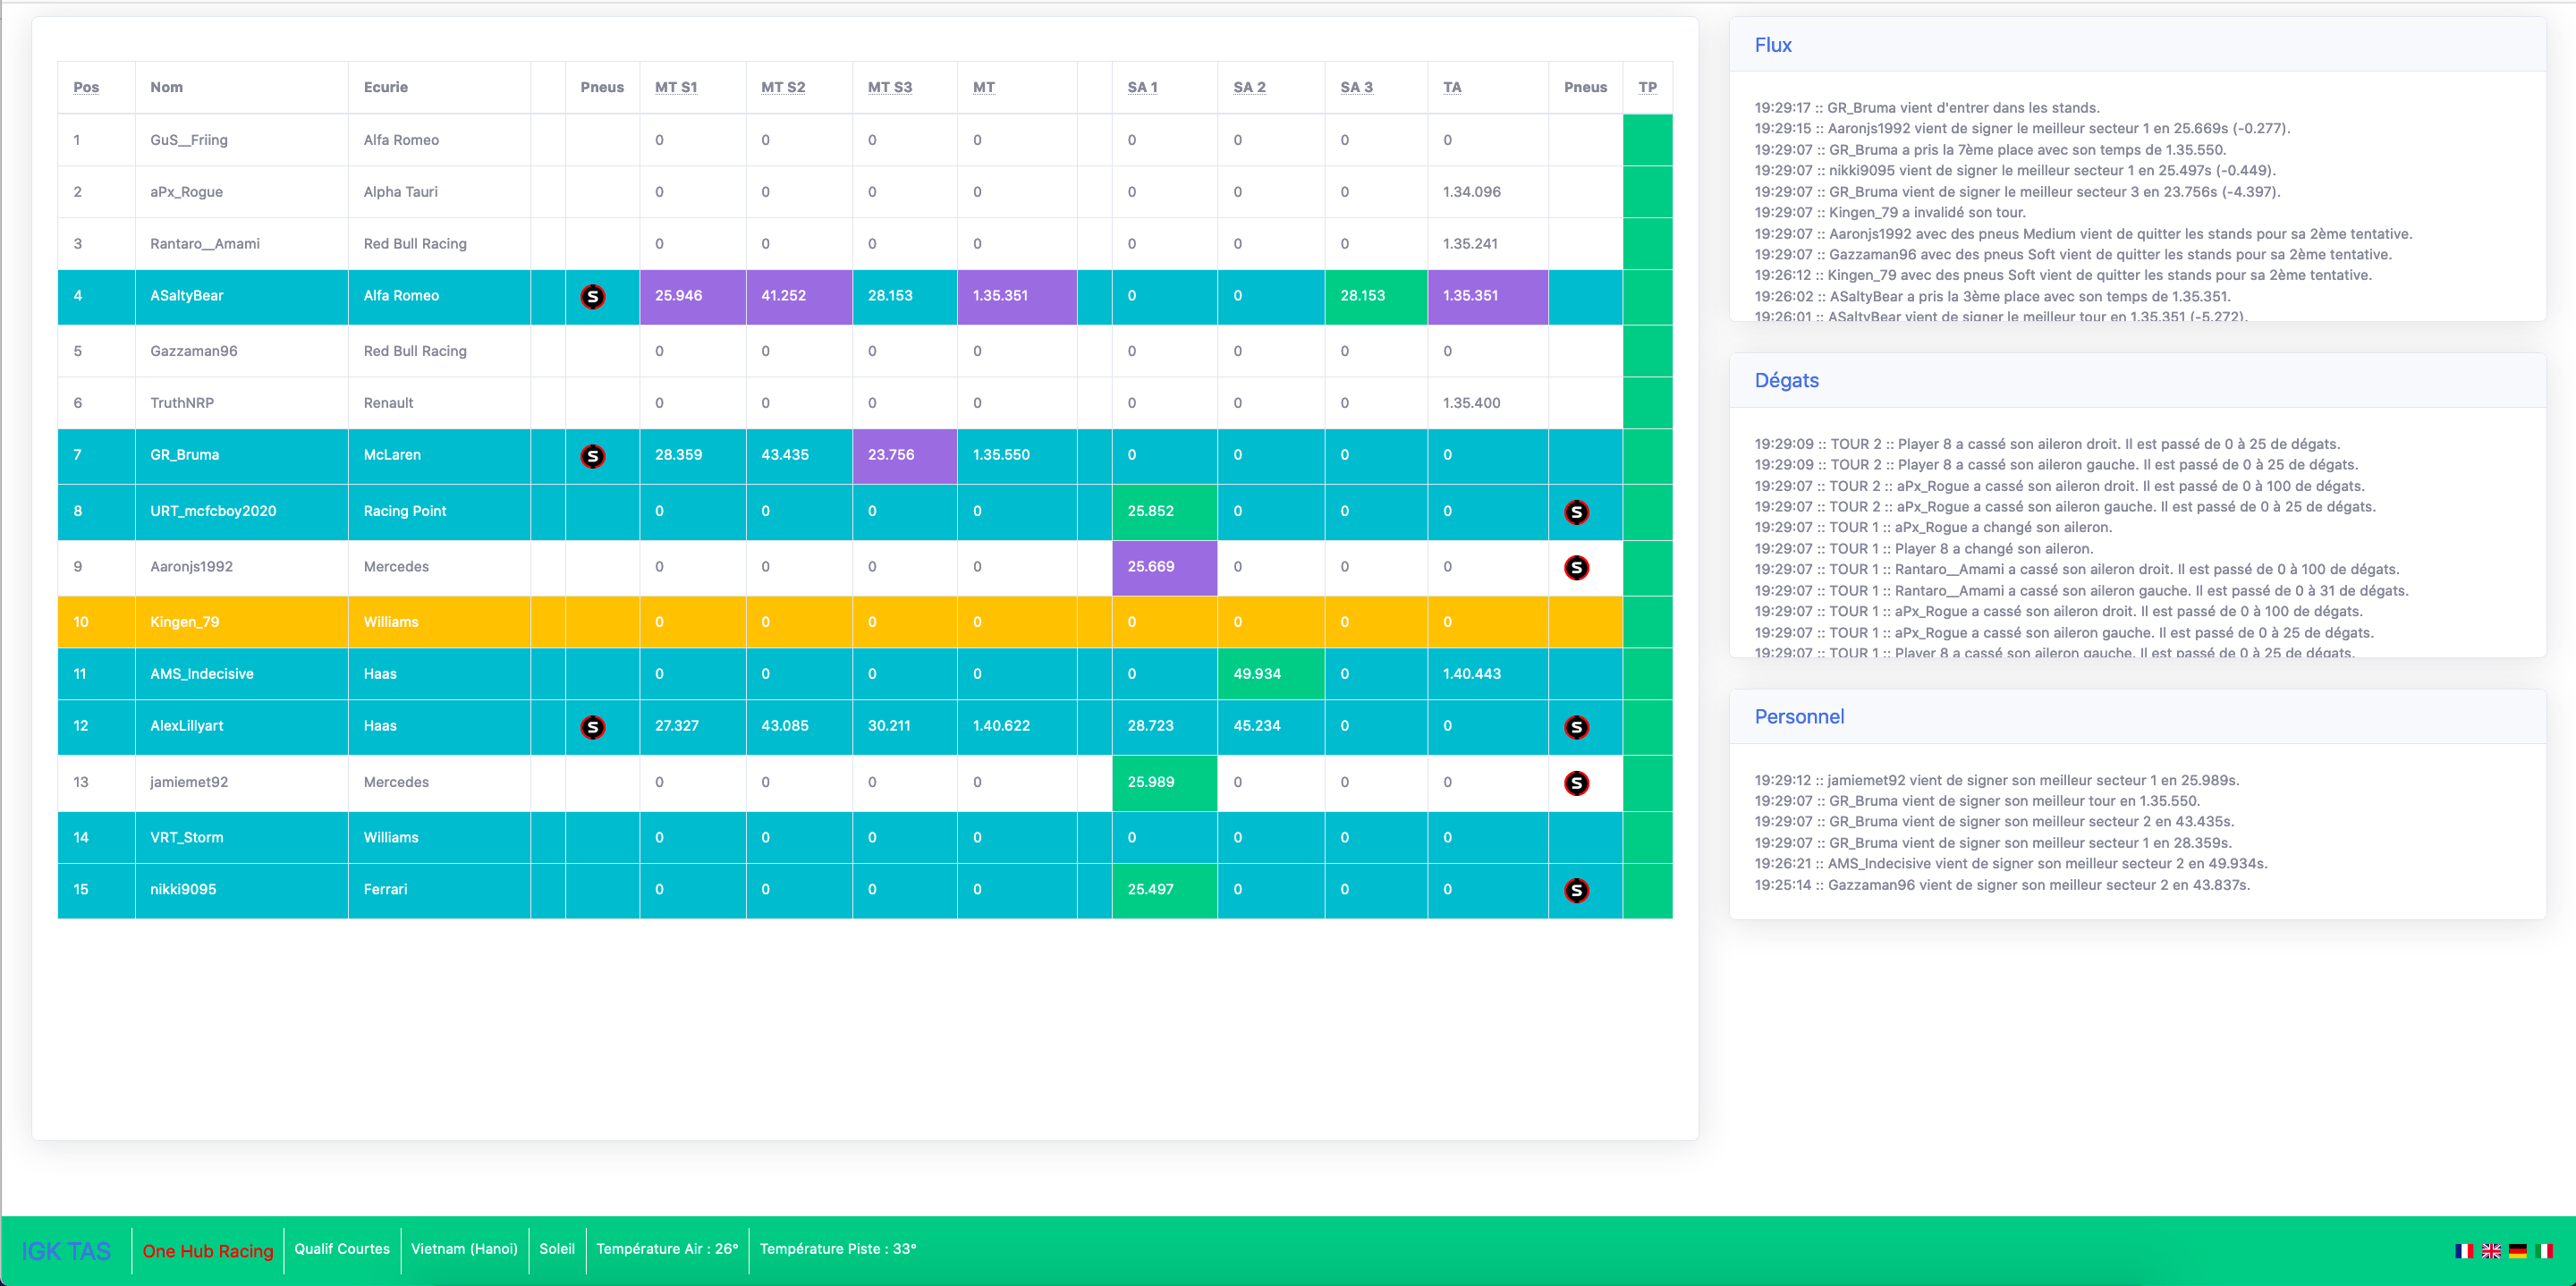Click green TP cell in nikki9095's row

point(1647,890)
